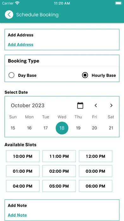
Task: Choose Sunday 15 in the week row
Action: tap(13, 128)
